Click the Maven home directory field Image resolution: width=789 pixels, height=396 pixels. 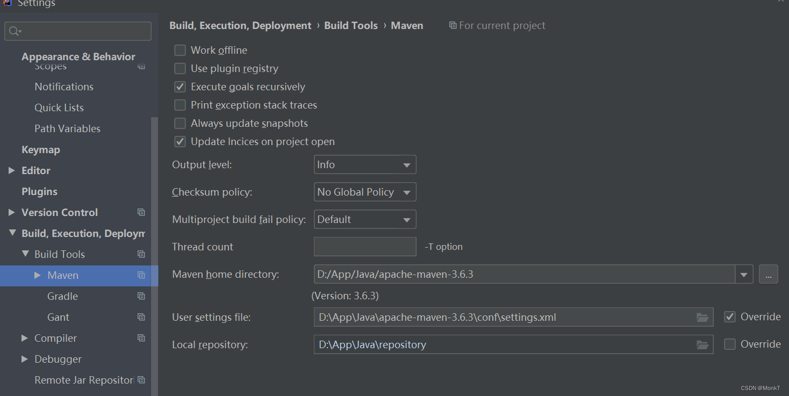pyautogui.click(x=525, y=275)
